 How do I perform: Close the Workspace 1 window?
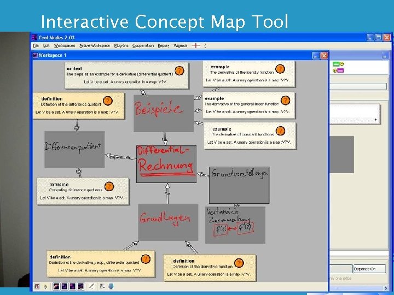324,55
